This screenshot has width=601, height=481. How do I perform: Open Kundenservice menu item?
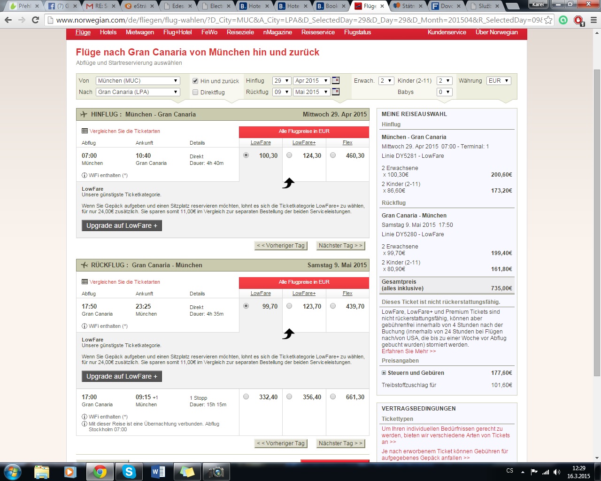(x=447, y=32)
